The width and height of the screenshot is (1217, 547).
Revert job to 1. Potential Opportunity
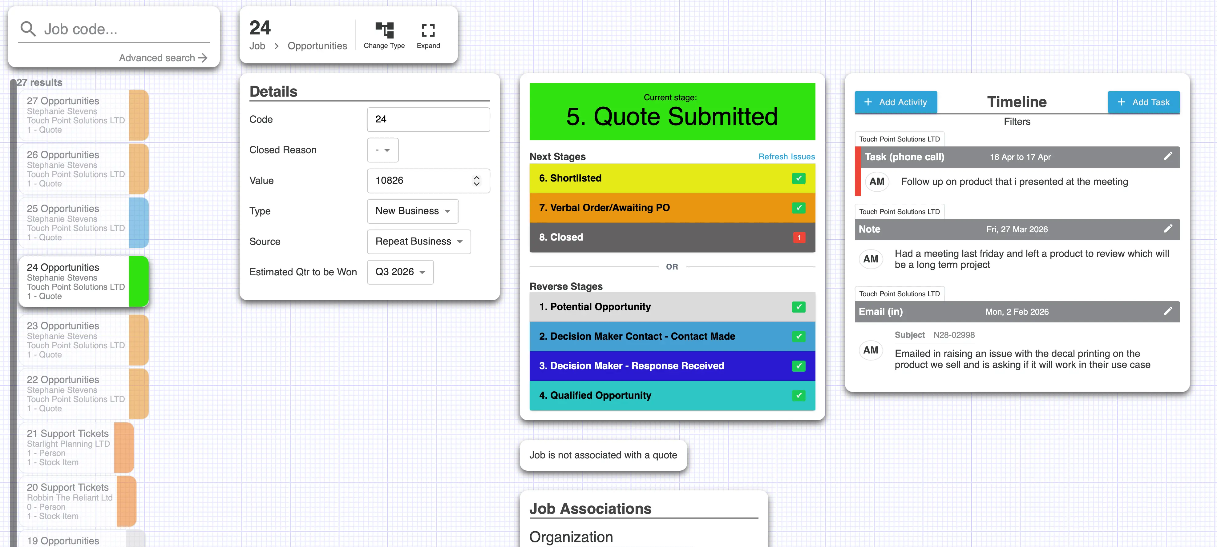click(672, 307)
